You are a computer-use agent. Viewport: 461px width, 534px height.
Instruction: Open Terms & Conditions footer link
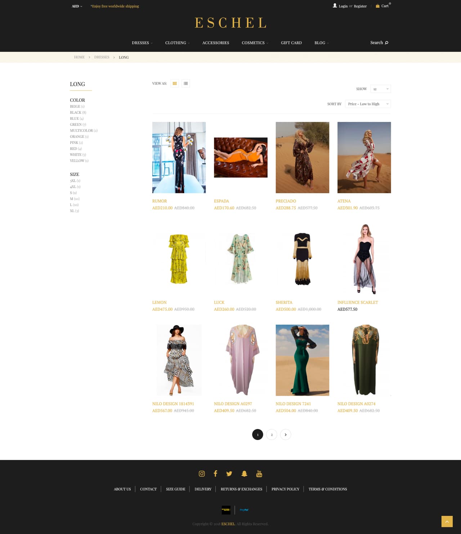(x=328, y=489)
